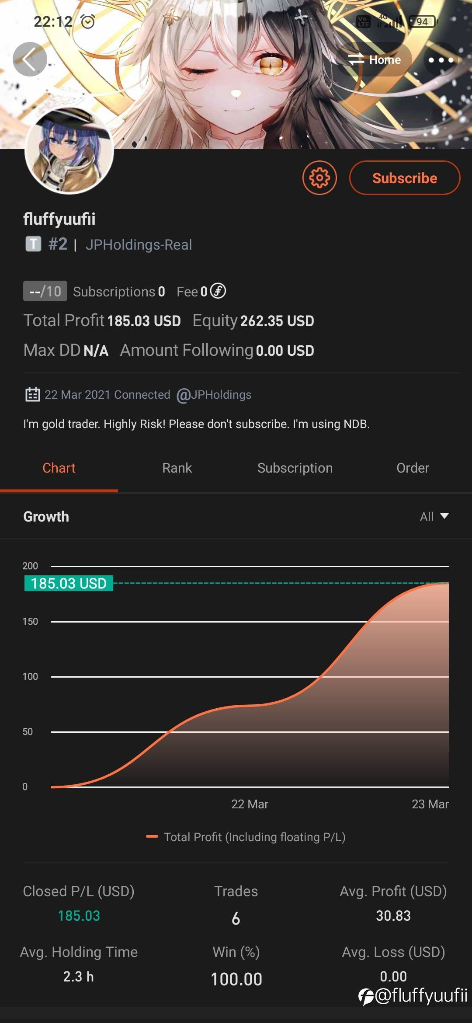Screen dimensions: 472x1023
Task: Tap the 185.03 USD chart value label
Action: pyautogui.click(x=69, y=583)
